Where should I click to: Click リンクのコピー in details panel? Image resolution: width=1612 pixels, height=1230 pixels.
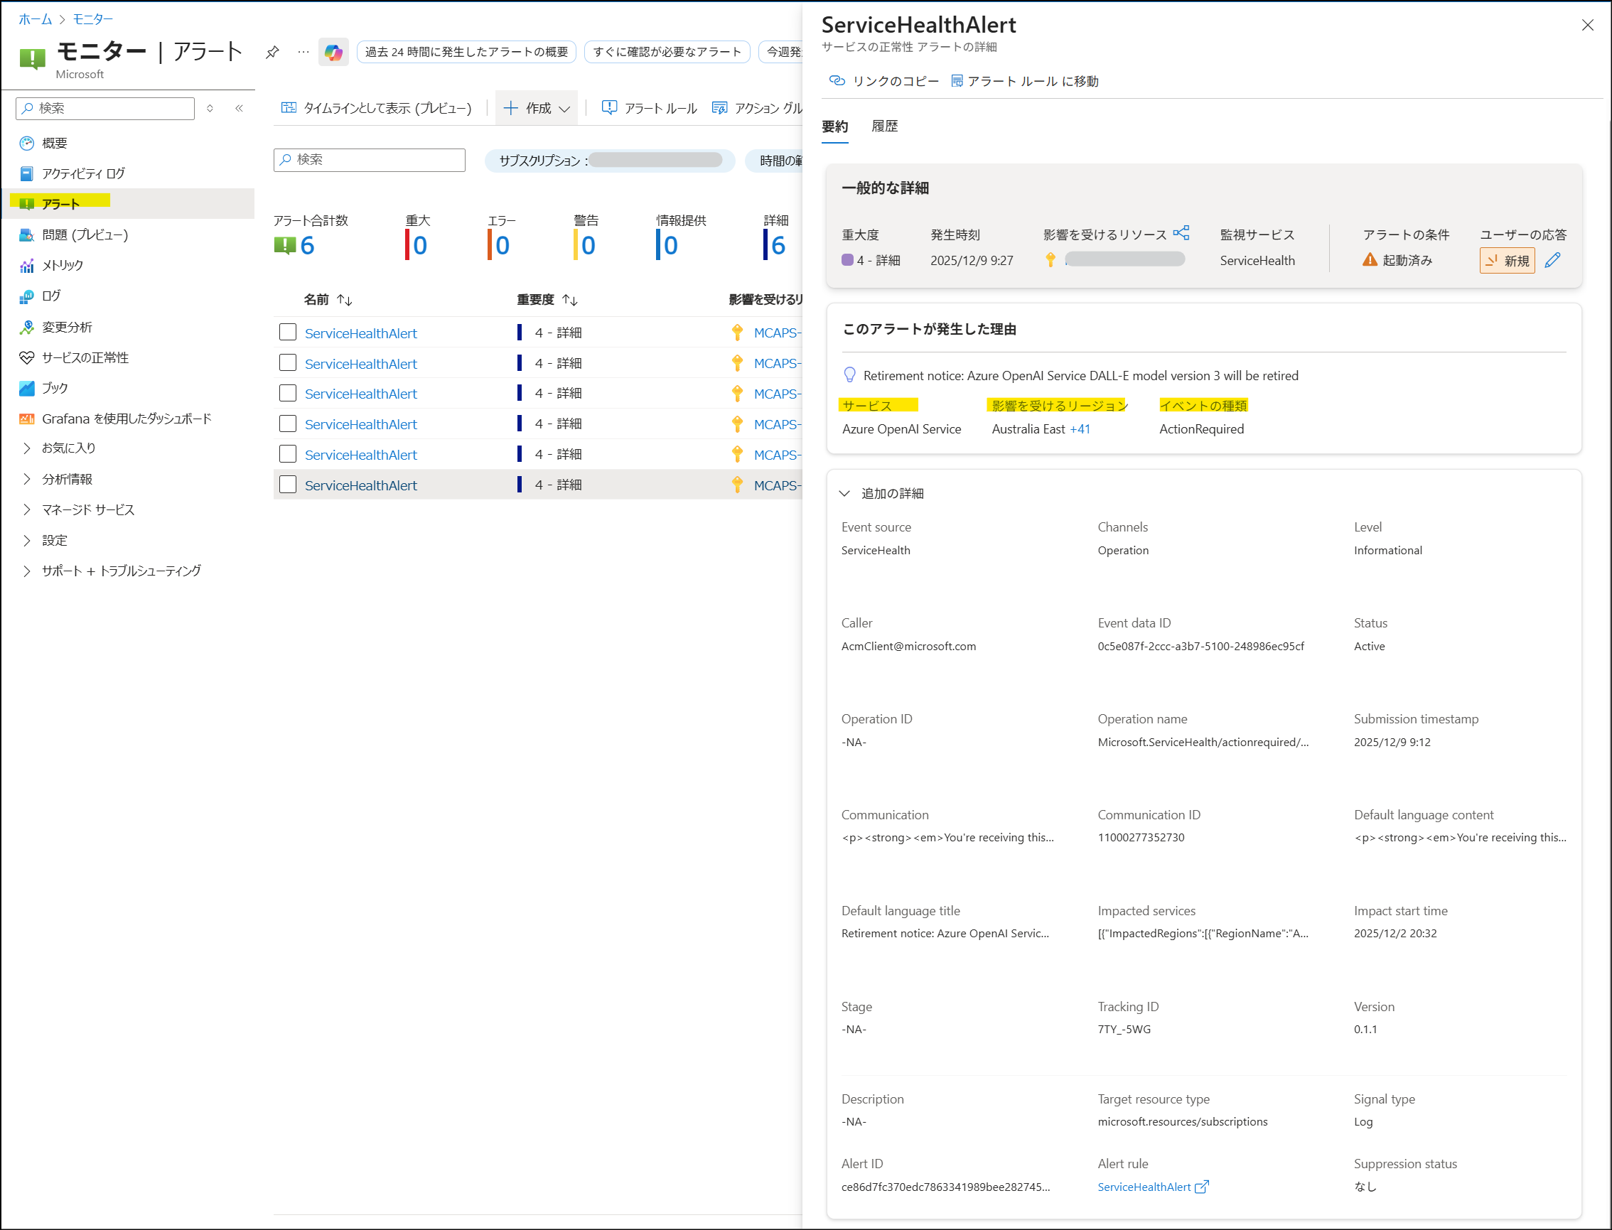pos(884,81)
